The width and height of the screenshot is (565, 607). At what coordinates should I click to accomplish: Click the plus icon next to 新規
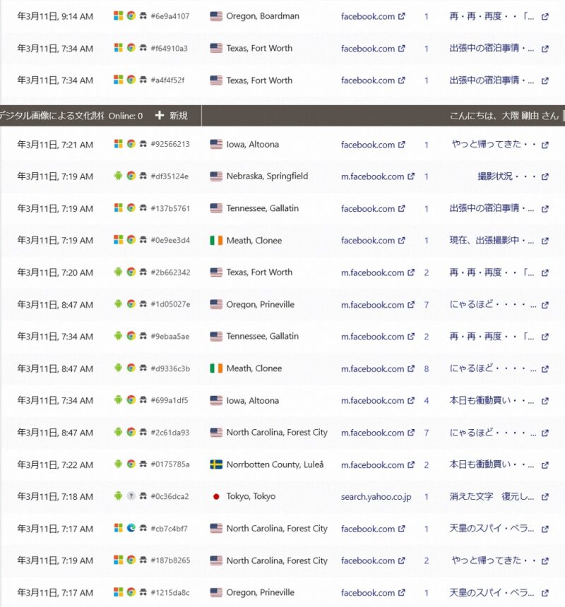(160, 116)
